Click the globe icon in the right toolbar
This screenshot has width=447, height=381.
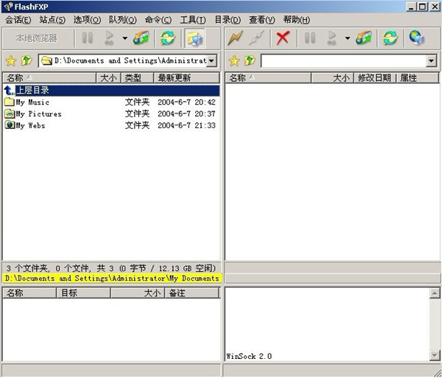[x=417, y=38]
